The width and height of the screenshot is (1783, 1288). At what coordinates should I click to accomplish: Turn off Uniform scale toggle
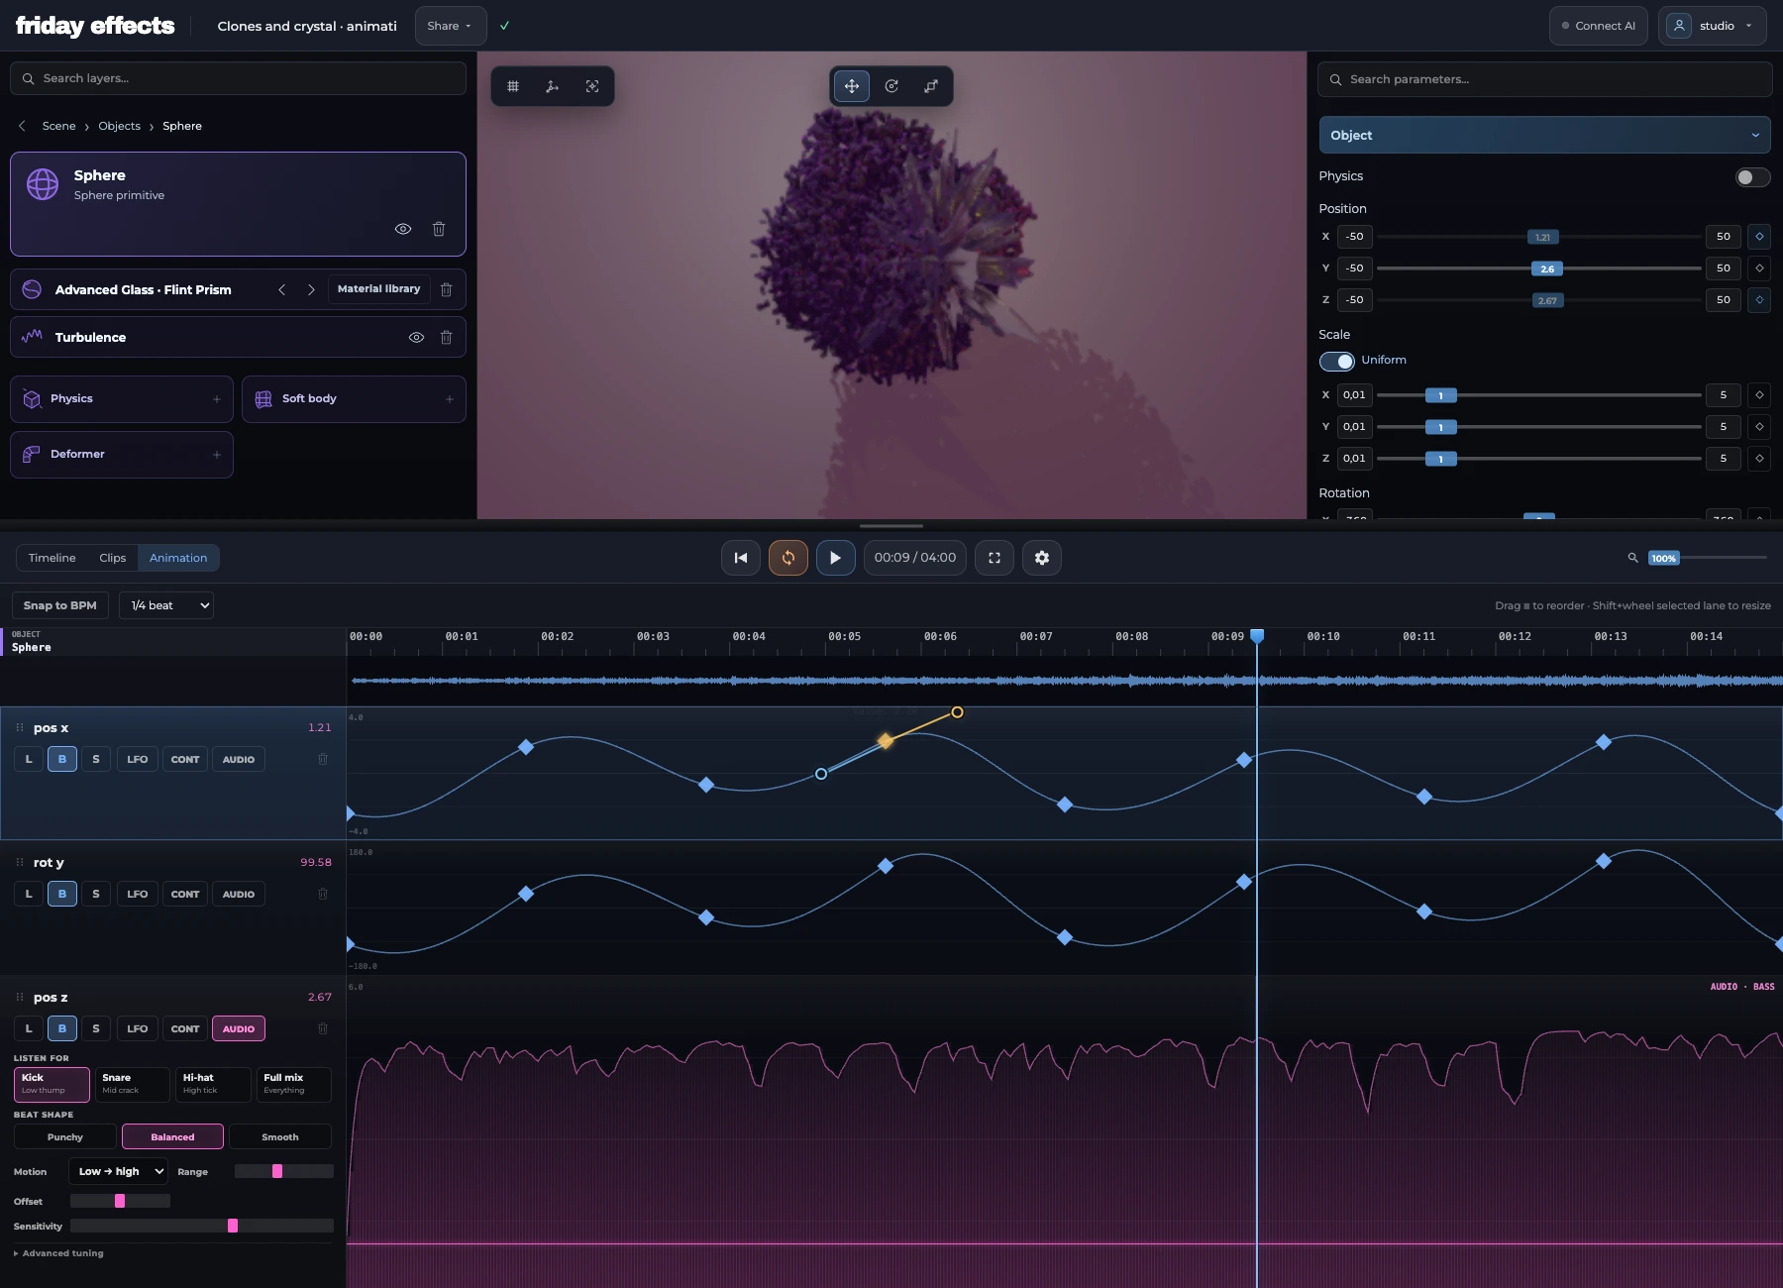[1336, 361]
